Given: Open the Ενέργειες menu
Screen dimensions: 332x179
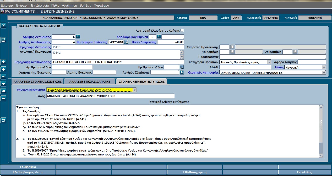Looking at the screenshot, I should click(7, 5).
